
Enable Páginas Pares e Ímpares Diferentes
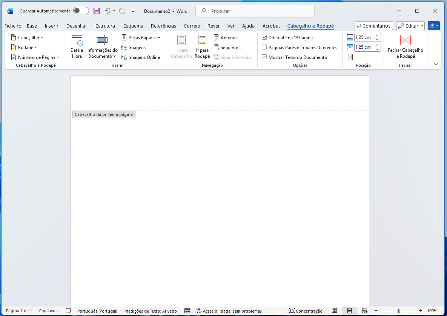[264, 48]
